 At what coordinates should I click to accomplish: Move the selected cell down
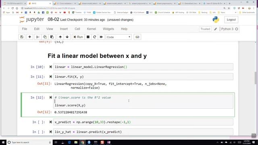67,37
